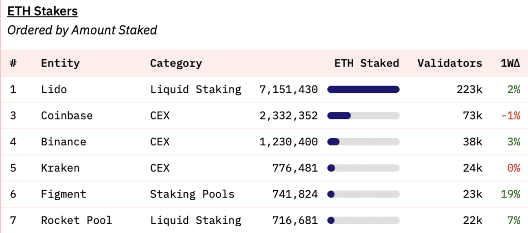This screenshot has height=233, width=528.
Task: Click Coinbase's -1% weekly change value
Action: pos(510,115)
